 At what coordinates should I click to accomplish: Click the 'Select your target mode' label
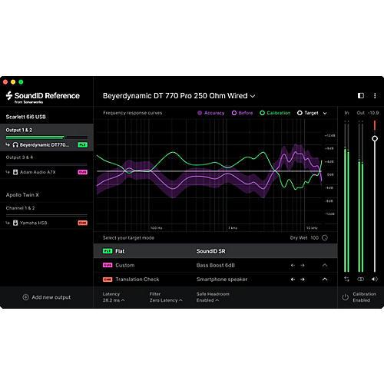[x=128, y=238]
